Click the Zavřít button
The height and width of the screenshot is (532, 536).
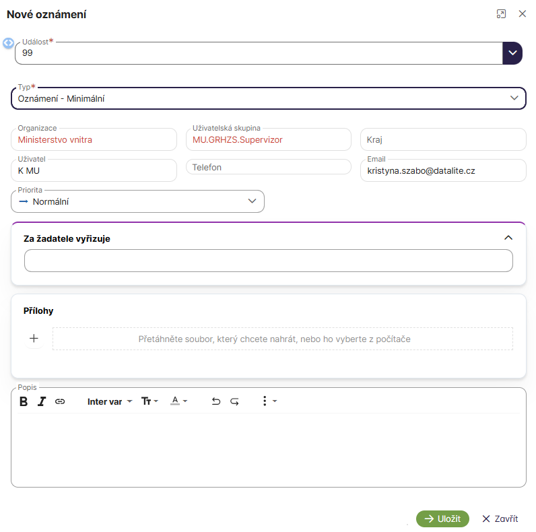click(500, 519)
